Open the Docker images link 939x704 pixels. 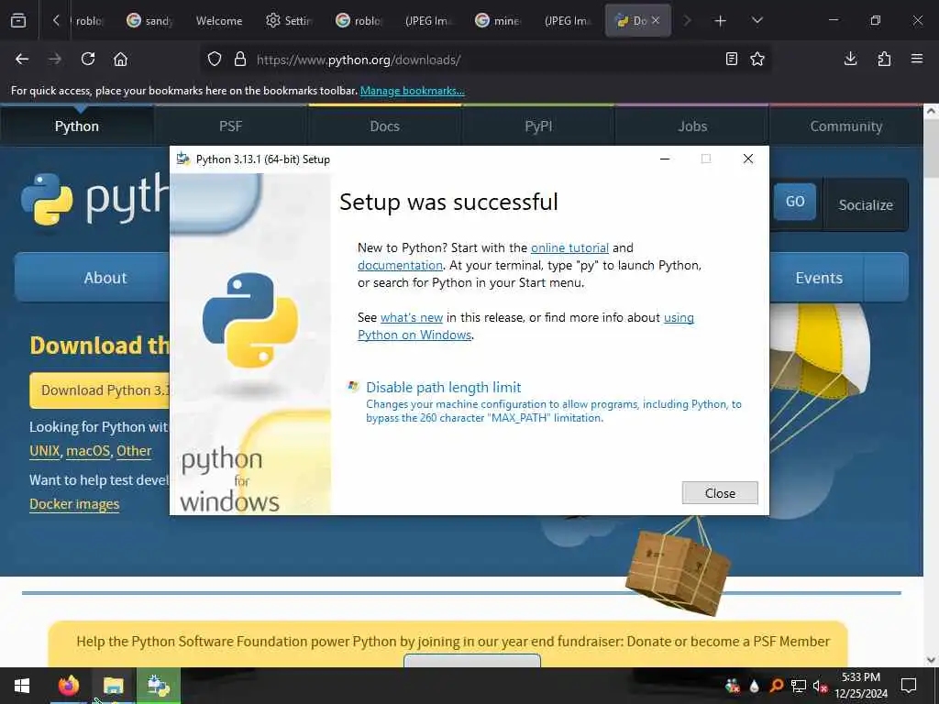[74, 504]
